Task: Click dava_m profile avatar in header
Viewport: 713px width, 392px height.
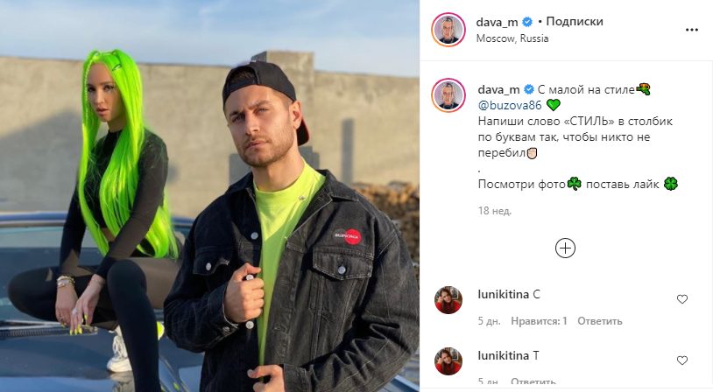Action: point(448,30)
